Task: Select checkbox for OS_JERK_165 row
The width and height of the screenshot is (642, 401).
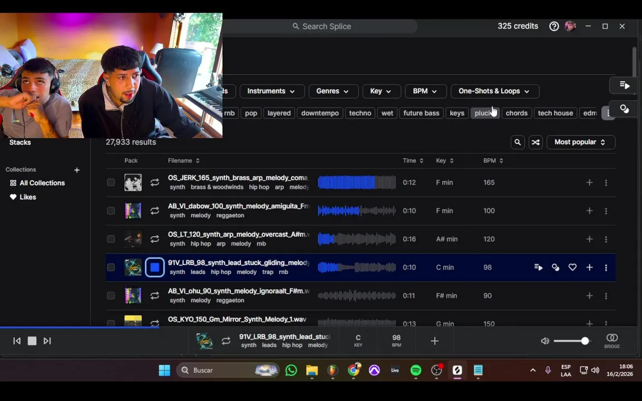Action: tap(111, 183)
